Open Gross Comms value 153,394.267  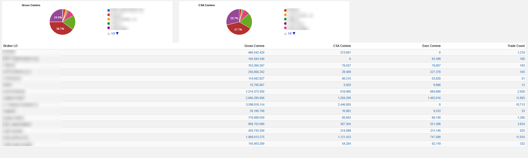pyautogui.click(x=256, y=66)
